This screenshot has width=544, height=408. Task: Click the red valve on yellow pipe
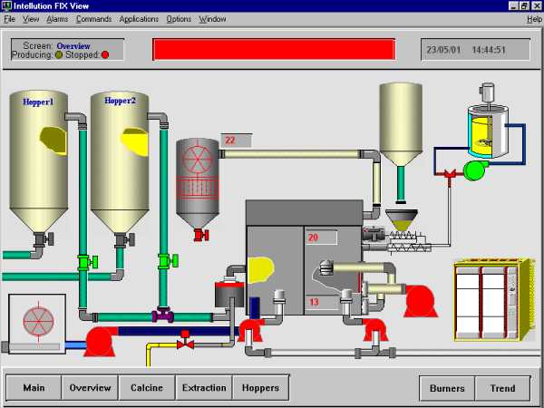click(185, 343)
